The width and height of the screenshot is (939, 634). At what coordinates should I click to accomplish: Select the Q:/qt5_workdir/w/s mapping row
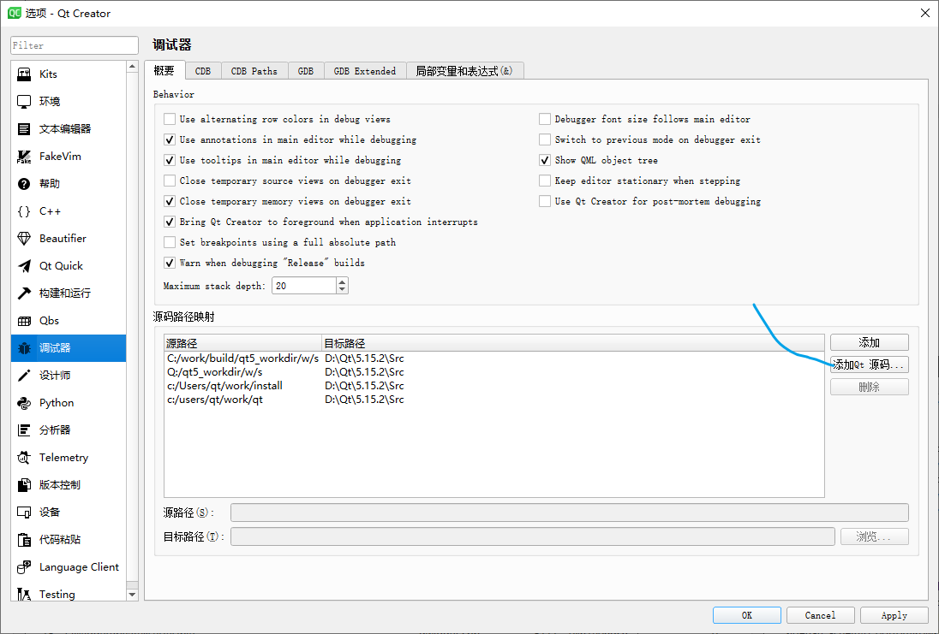494,372
